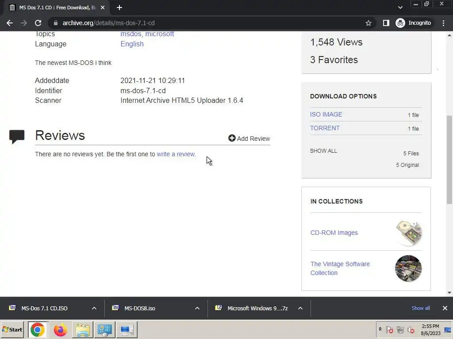This screenshot has width=453, height=339.
Task: Show all downloads
Action: tap(421, 308)
